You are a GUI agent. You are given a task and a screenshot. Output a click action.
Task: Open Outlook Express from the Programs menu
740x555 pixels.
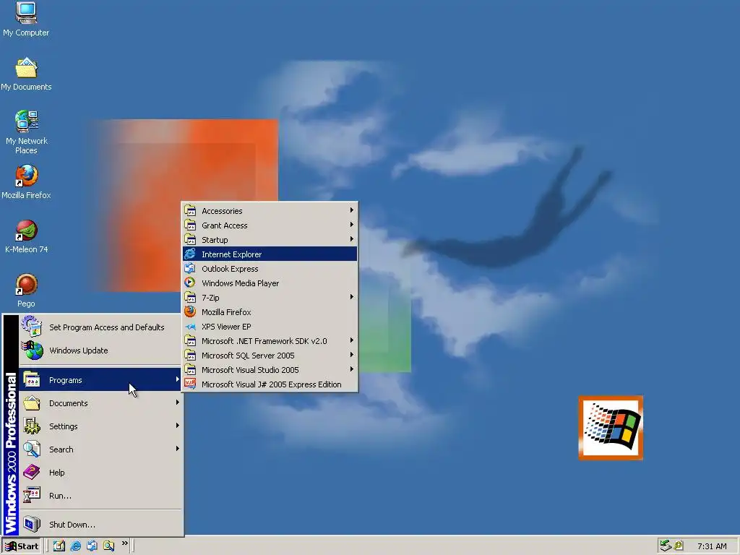click(x=270, y=269)
